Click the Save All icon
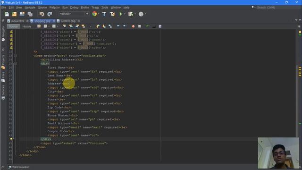 point(30,14)
